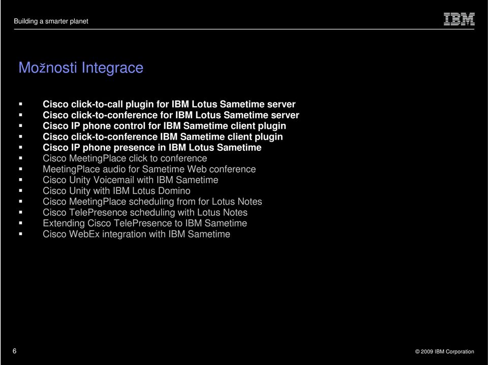Select 'Cisco TelePresence scheduling with Lotus Notes'

click(x=145, y=212)
